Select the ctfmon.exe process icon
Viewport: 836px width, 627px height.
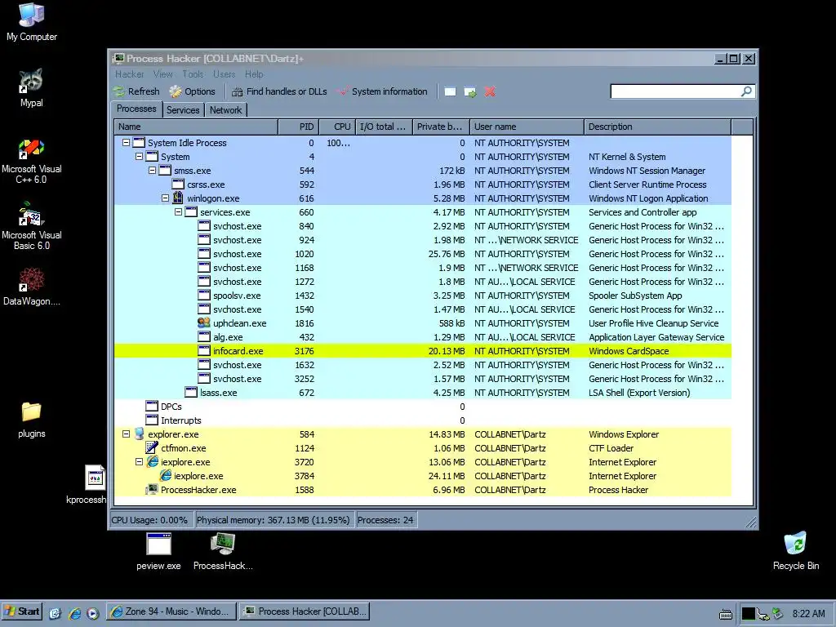pos(152,447)
